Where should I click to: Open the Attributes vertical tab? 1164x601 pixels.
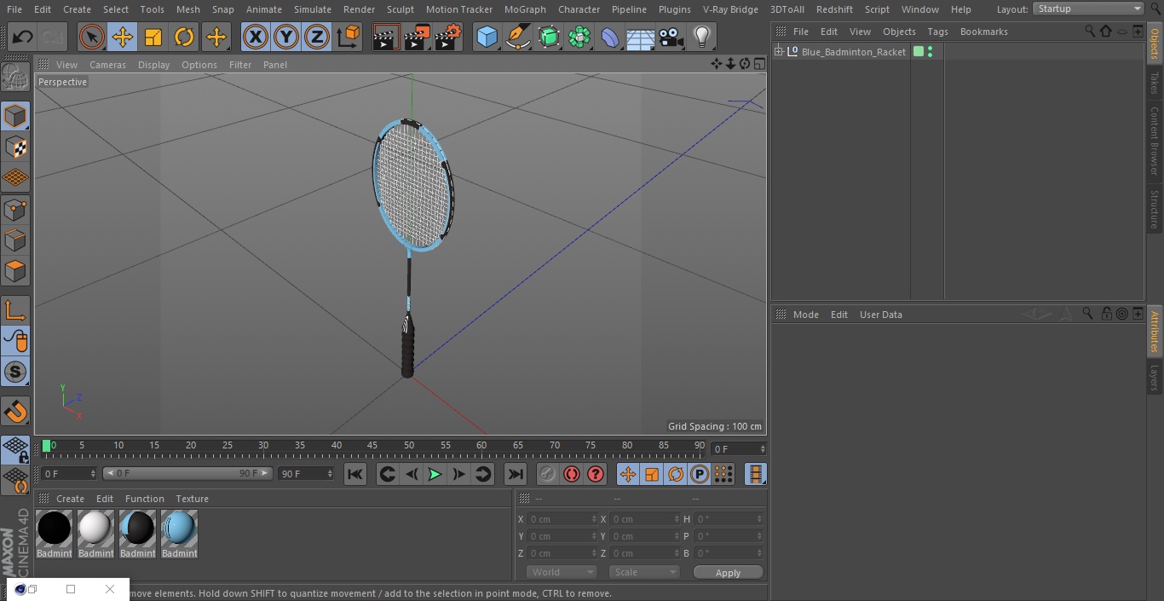point(1155,332)
